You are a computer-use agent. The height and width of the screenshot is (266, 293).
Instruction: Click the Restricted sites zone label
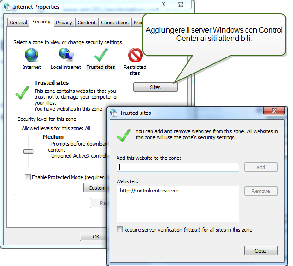pyautogui.click(x=135, y=70)
